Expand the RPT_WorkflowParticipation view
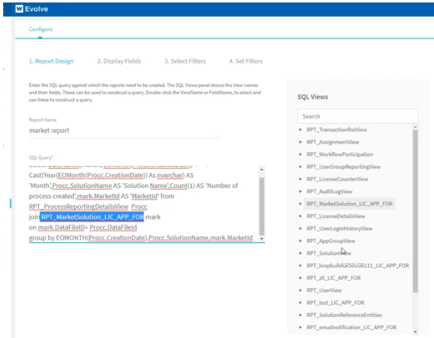This screenshot has height=338, width=434. (301, 154)
